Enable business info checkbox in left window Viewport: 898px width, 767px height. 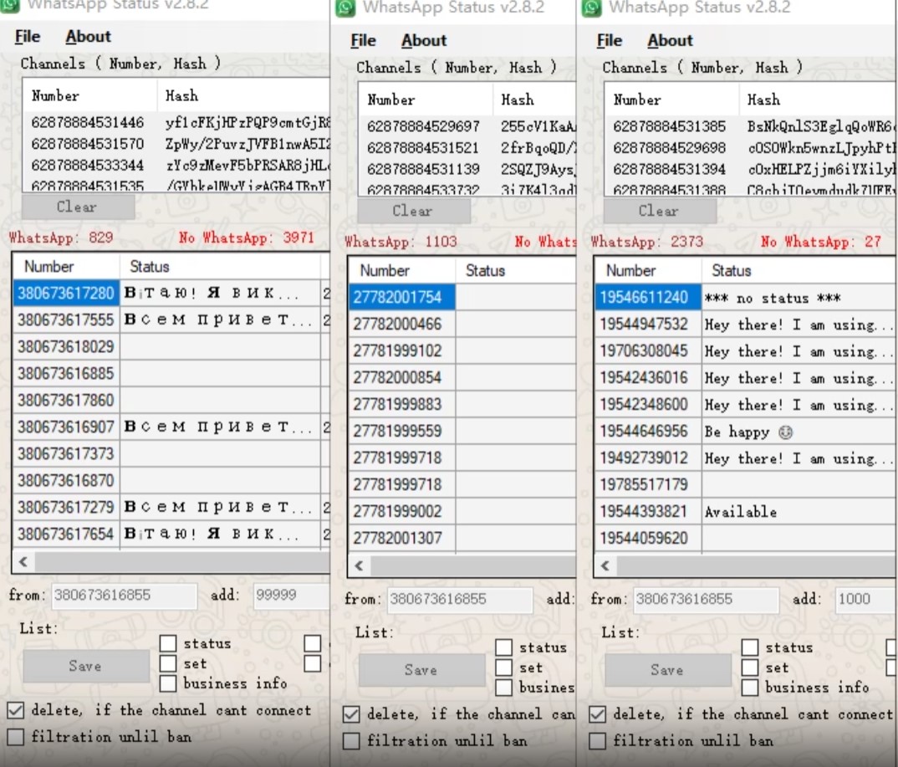pos(168,683)
